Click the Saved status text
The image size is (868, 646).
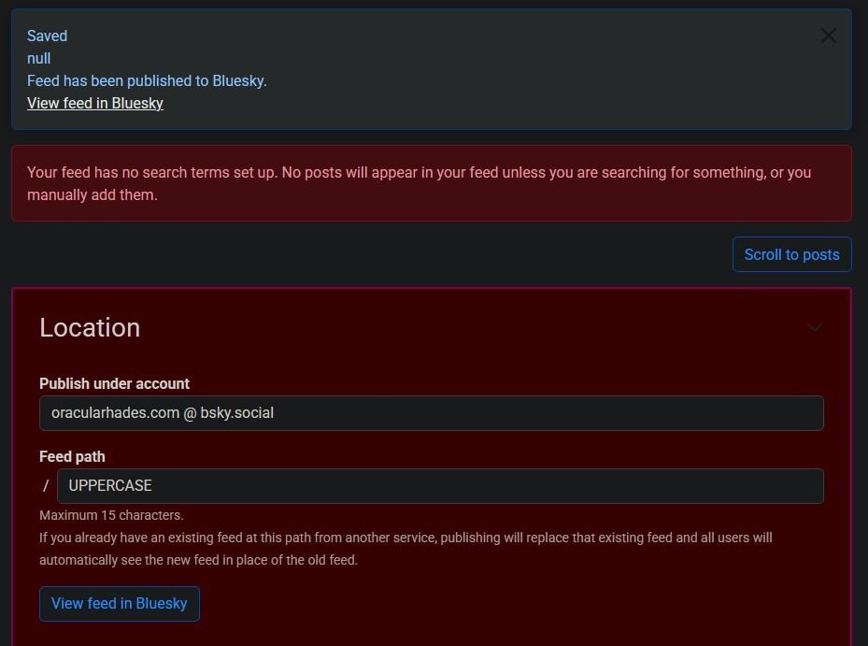tap(47, 36)
